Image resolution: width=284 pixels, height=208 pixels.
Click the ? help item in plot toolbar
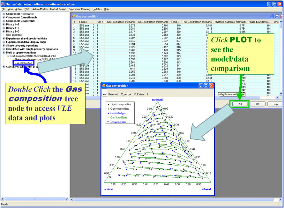pyautogui.click(x=147, y=94)
